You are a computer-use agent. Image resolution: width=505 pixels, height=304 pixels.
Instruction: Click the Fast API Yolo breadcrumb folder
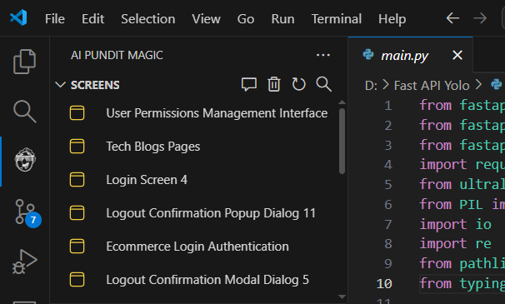pyautogui.click(x=432, y=86)
